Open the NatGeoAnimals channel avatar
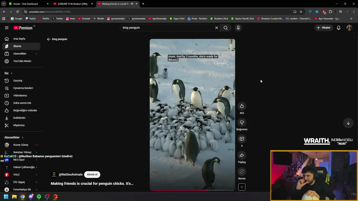358x201 pixels. (x=54, y=174)
